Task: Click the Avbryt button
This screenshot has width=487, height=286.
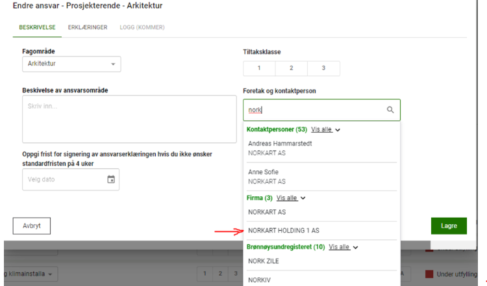Action: [32, 226]
